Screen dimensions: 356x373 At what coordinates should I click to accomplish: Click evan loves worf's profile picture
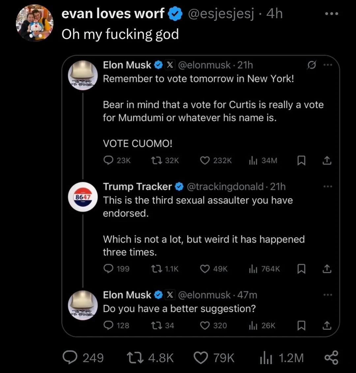click(x=35, y=23)
